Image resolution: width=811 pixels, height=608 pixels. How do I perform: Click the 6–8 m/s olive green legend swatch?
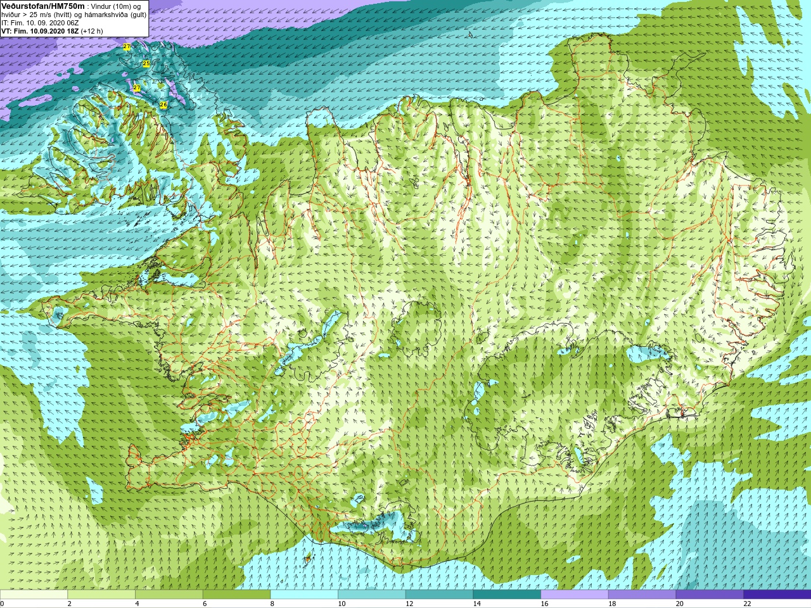tap(236, 595)
